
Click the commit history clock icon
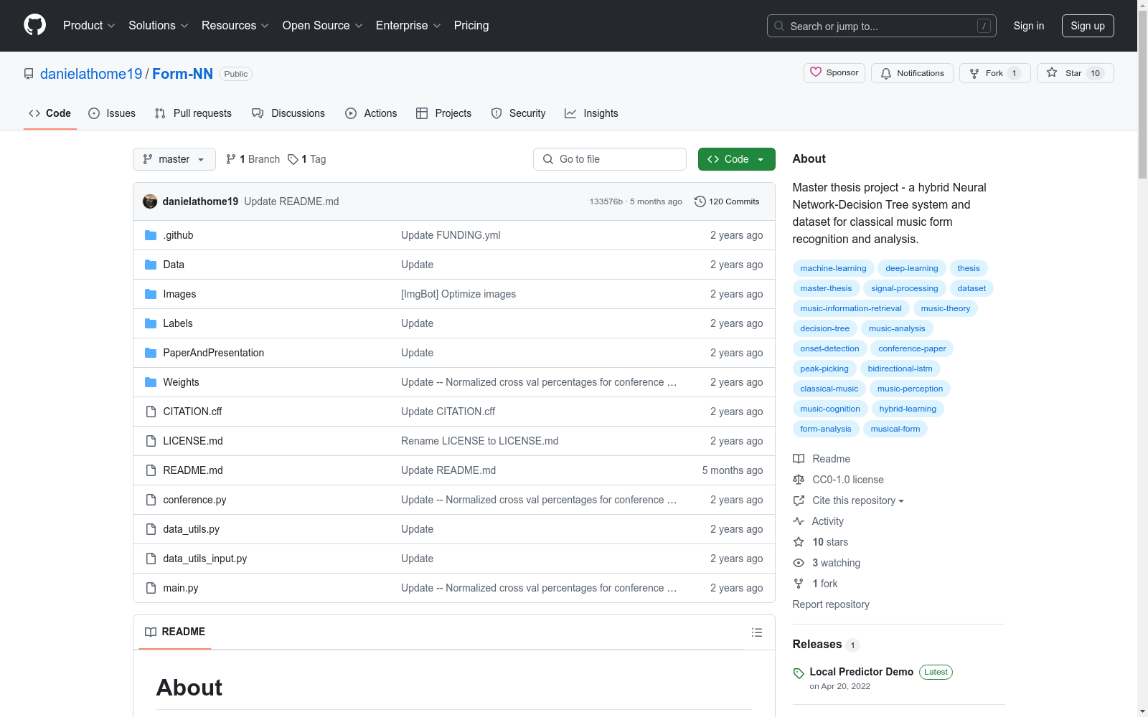(700, 201)
